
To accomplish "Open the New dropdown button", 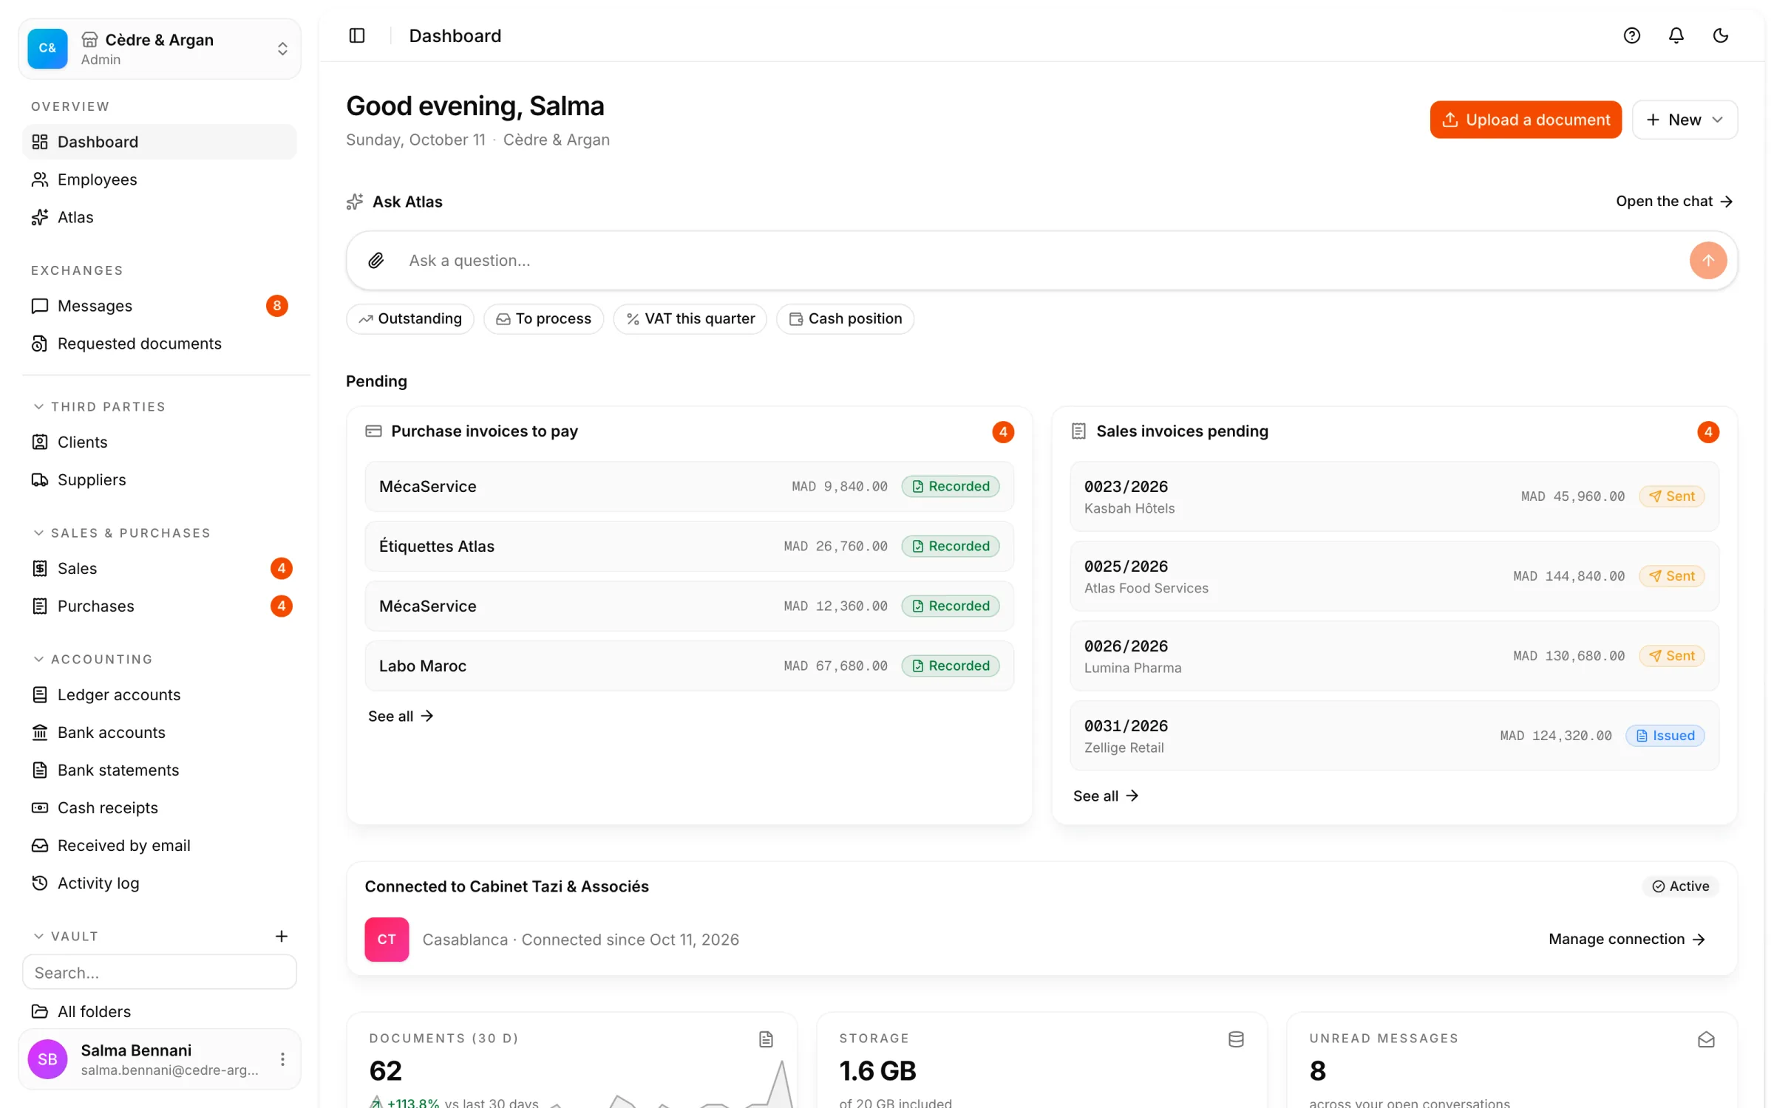I will (x=1685, y=120).
